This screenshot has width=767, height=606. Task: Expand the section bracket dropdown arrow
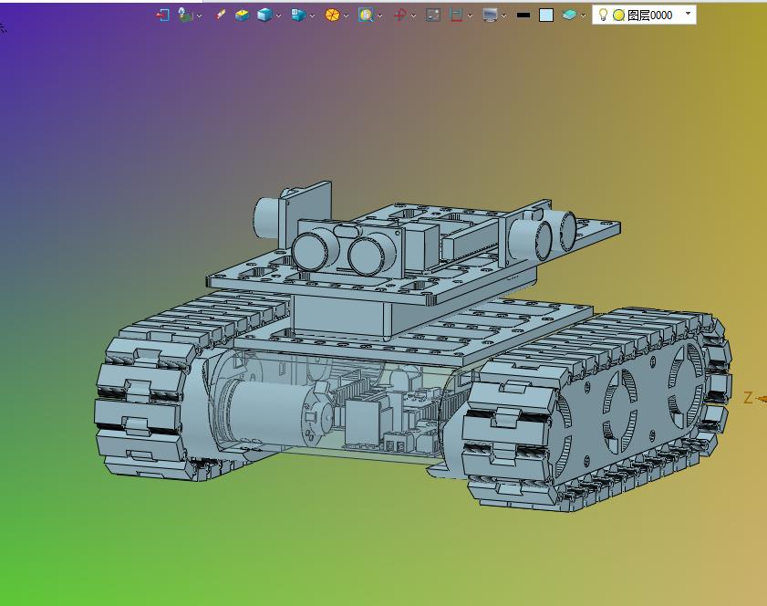click(470, 16)
